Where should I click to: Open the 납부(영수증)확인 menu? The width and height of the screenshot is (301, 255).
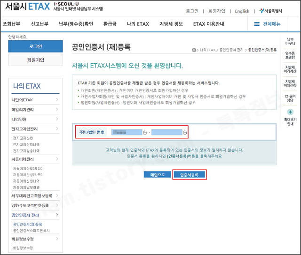76,24
